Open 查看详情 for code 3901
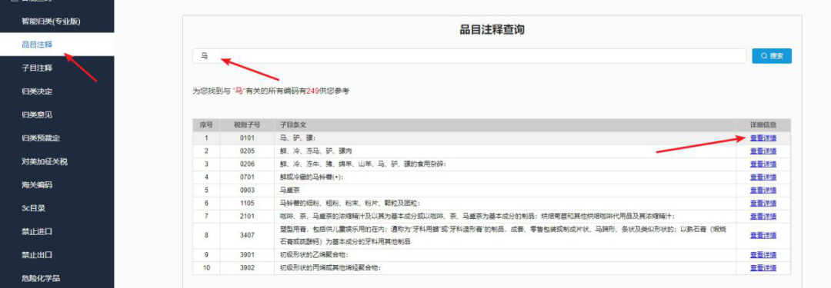Viewport: 831px width, 288px height. pyautogui.click(x=763, y=255)
